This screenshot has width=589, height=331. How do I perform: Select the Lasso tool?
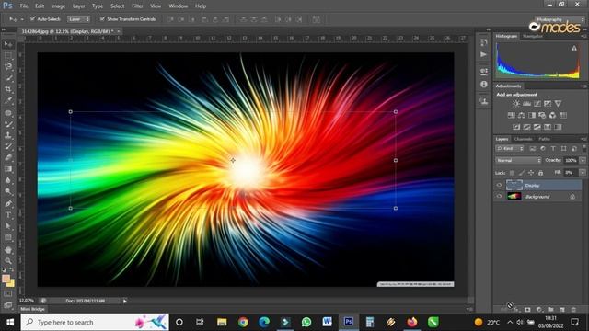8,67
